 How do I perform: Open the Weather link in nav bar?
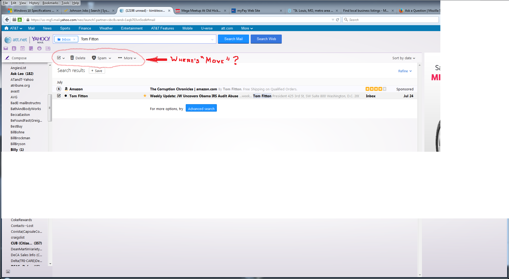coord(106,28)
